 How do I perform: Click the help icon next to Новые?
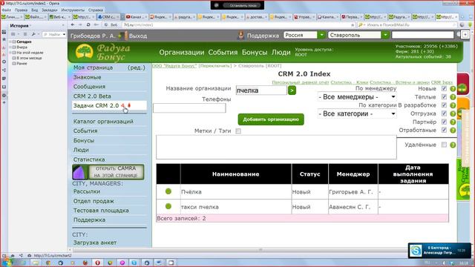[x=453, y=89]
